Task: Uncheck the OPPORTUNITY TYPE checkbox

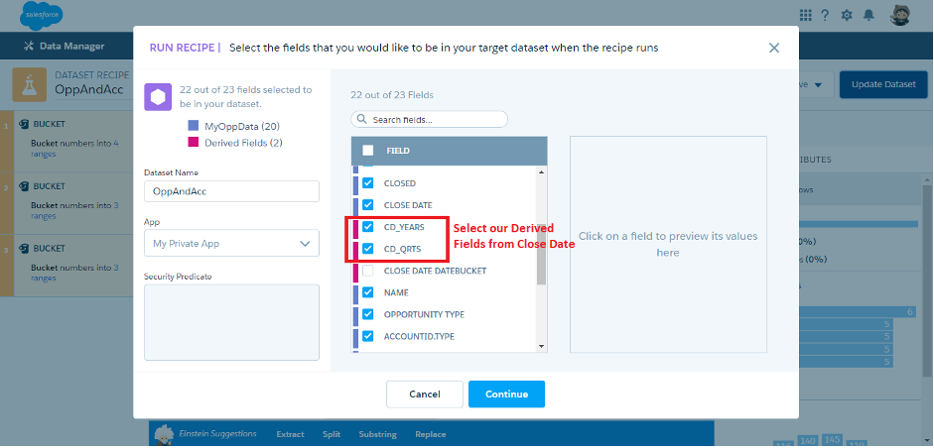Action: [368, 314]
